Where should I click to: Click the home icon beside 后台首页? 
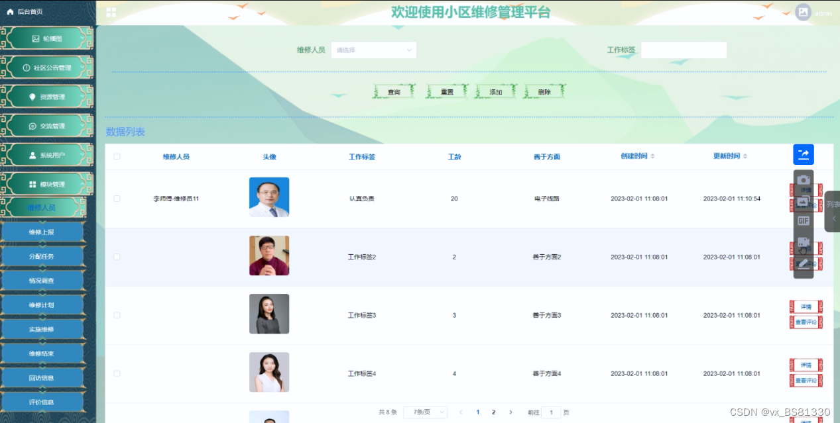click(x=10, y=12)
